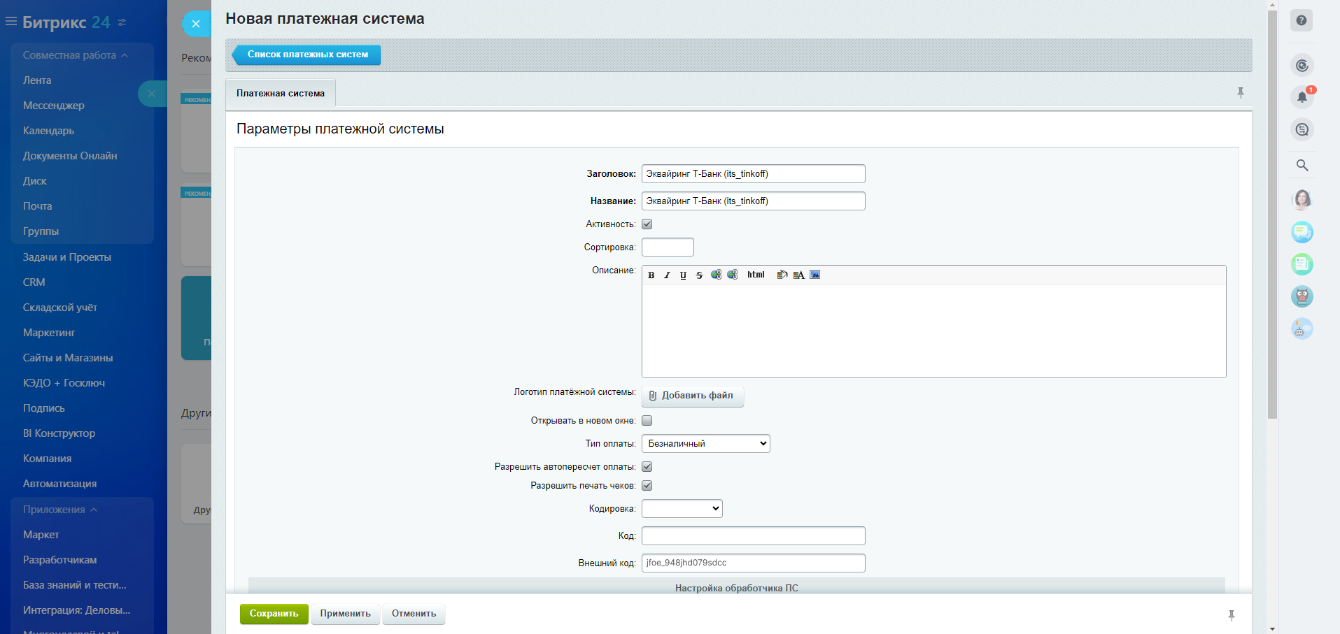Go back to Список платежных систем
Screen dimensions: 1340x634
click(307, 55)
